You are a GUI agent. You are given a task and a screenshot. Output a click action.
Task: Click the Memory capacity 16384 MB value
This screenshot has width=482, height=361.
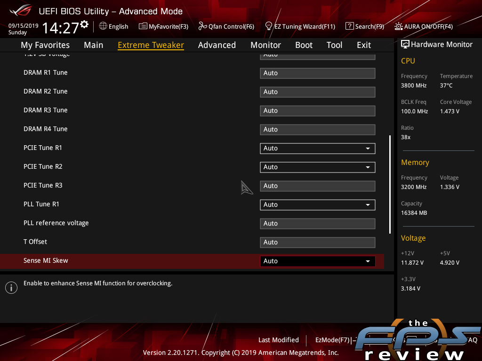click(414, 213)
